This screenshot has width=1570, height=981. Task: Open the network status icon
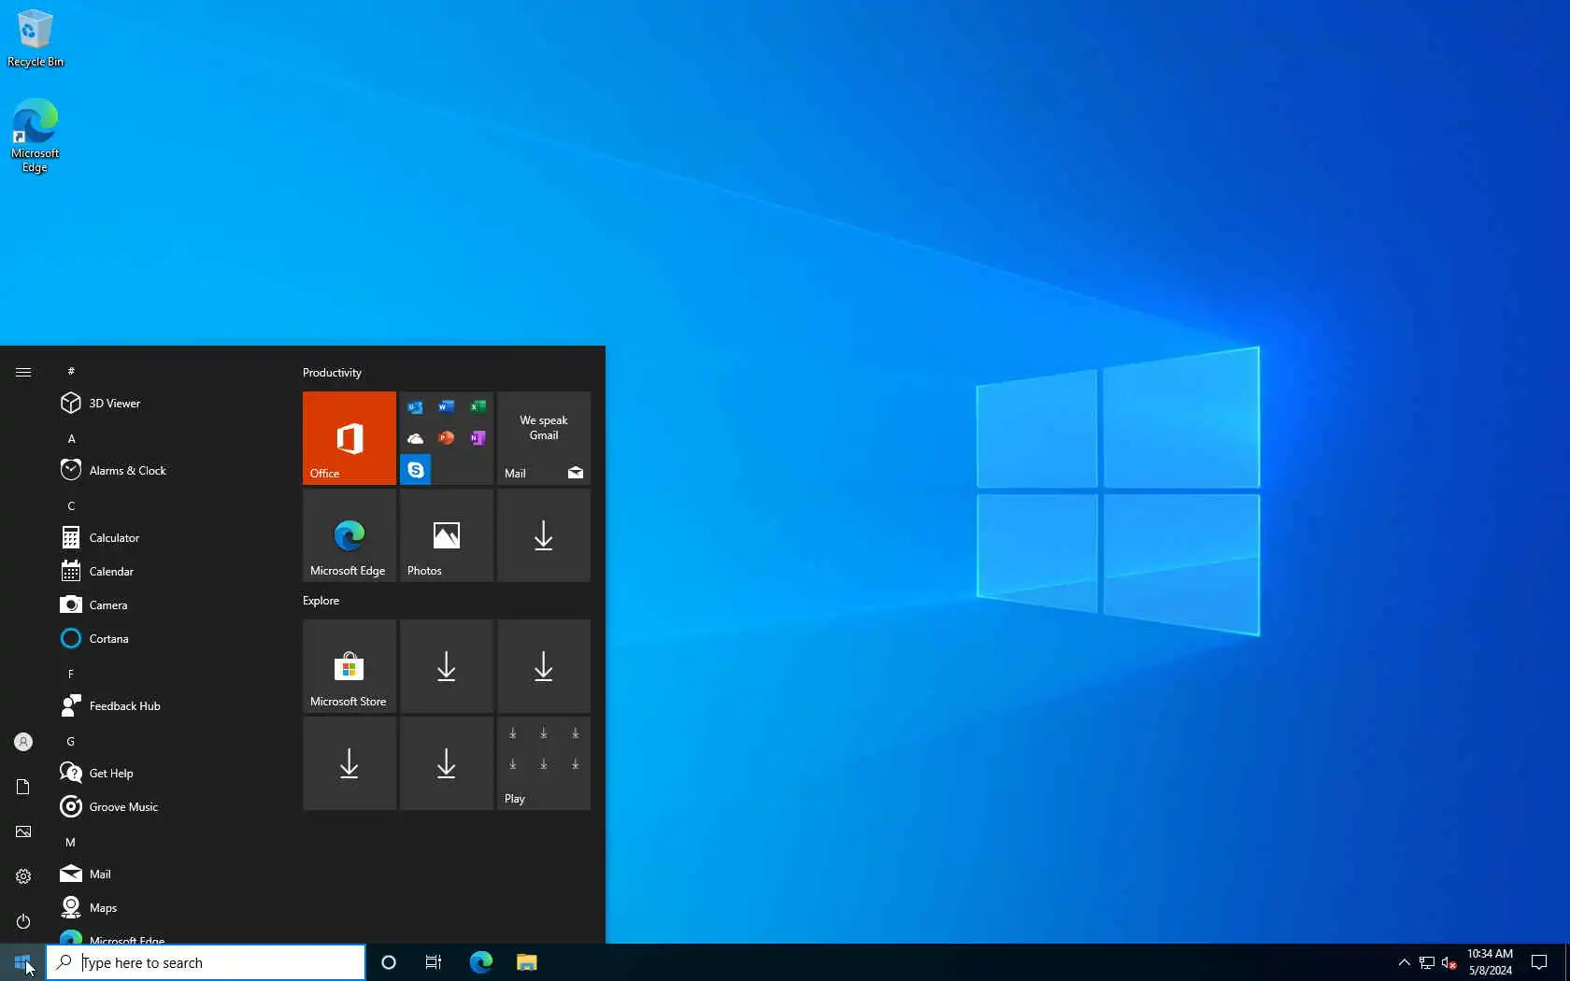1427,962
